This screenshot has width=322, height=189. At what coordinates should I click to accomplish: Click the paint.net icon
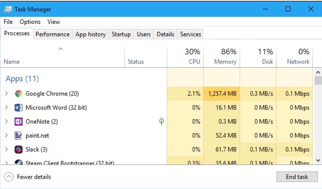[18, 136]
